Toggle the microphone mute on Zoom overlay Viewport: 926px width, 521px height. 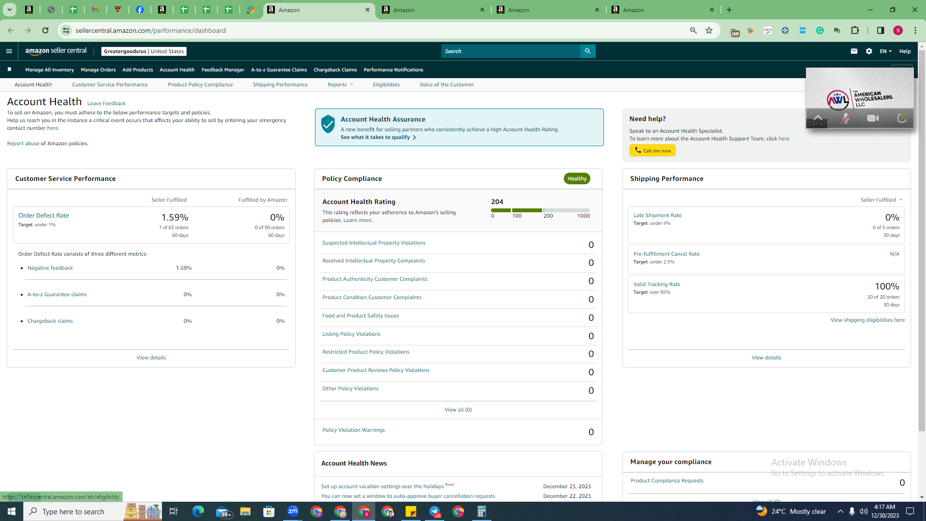point(845,118)
